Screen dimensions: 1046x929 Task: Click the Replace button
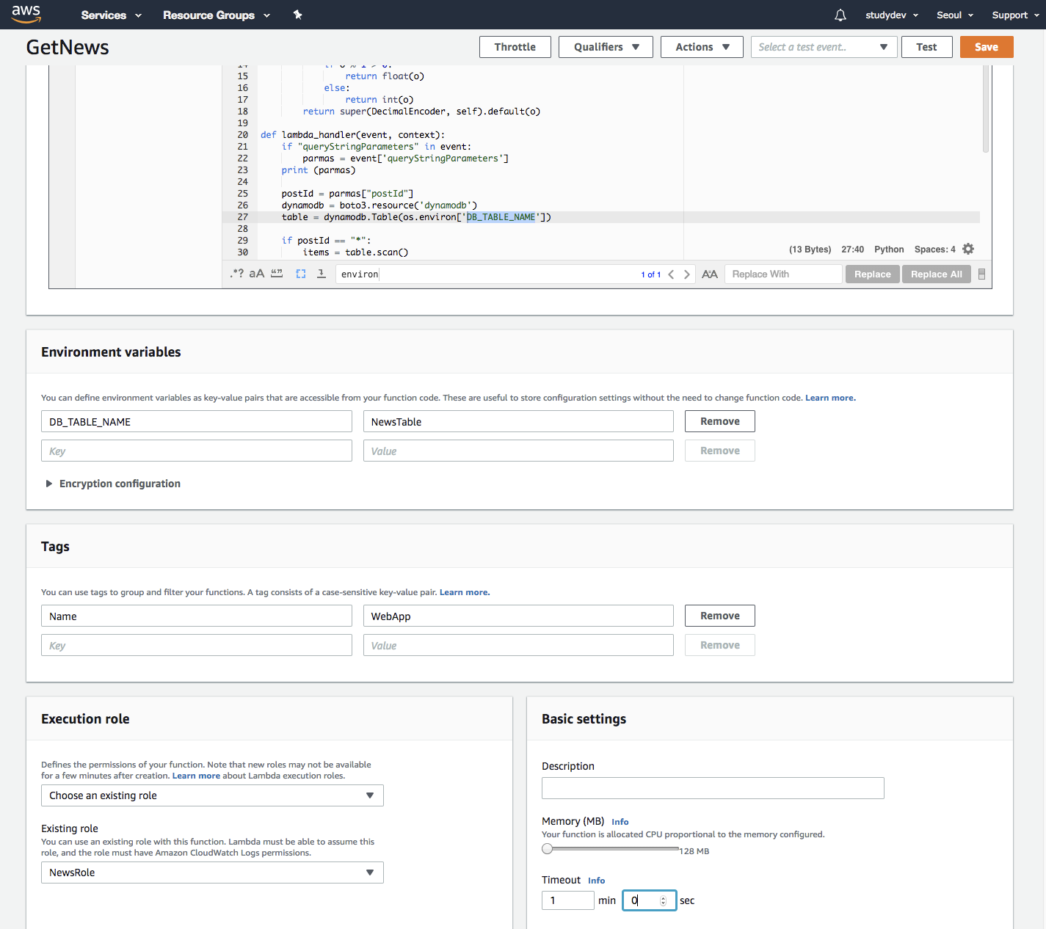873,274
